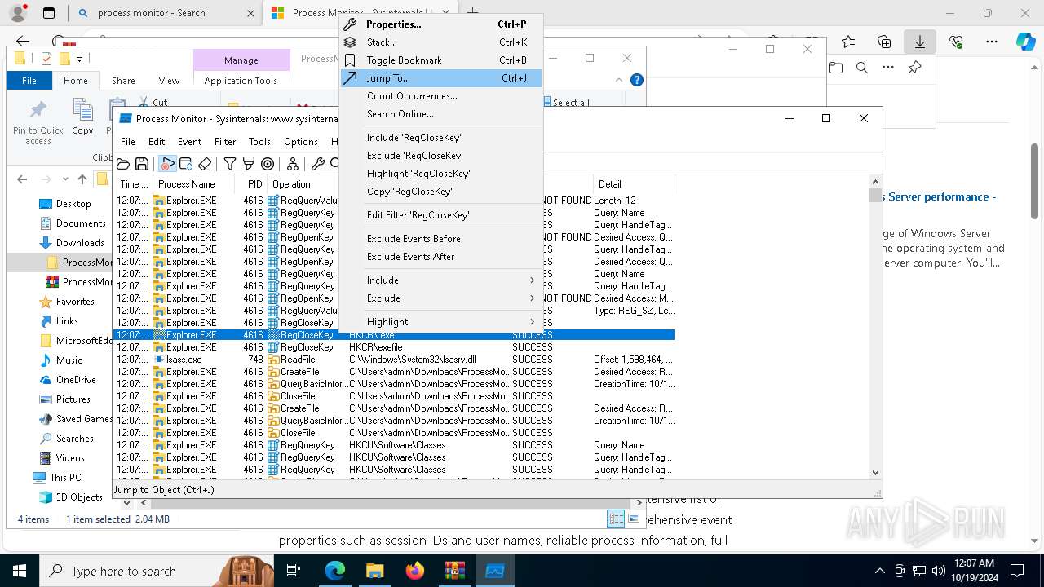Open File tab in File Explorer
This screenshot has width=1044, height=587.
pos(29,81)
